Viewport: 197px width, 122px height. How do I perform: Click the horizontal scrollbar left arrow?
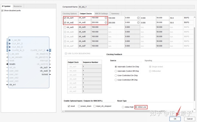click(x=63, y=111)
